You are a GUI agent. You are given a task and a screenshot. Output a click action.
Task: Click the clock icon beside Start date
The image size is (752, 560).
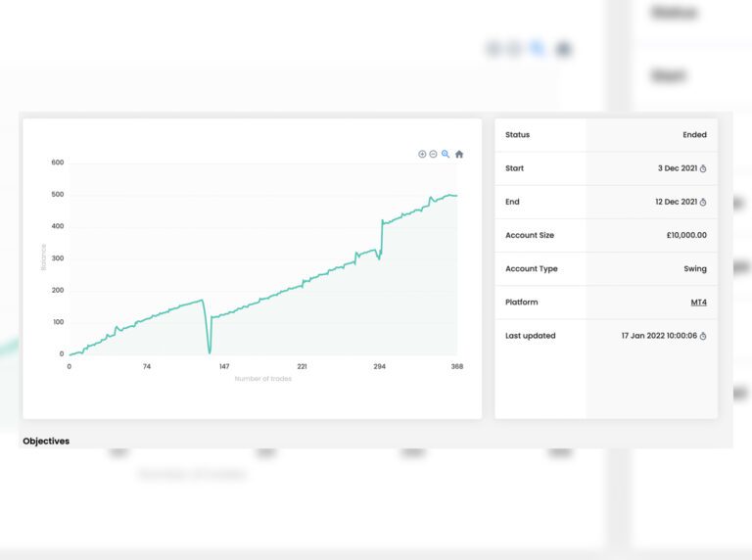(x=703, y=168)
